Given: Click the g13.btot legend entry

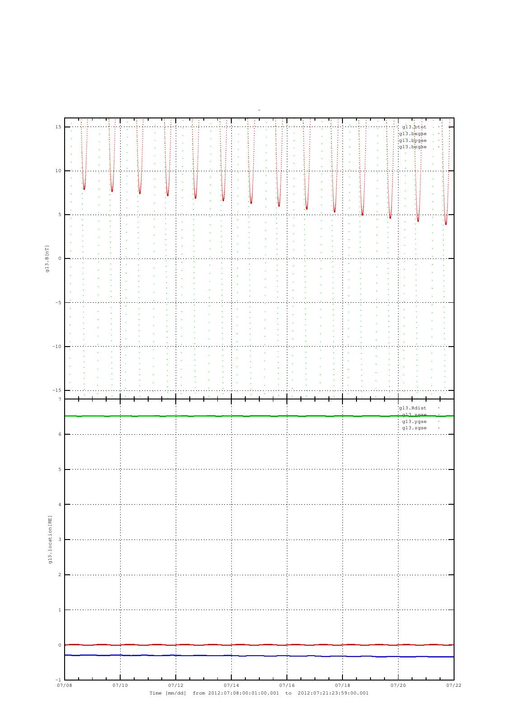Looking at the screenshot, I should [x=414, y=127].
